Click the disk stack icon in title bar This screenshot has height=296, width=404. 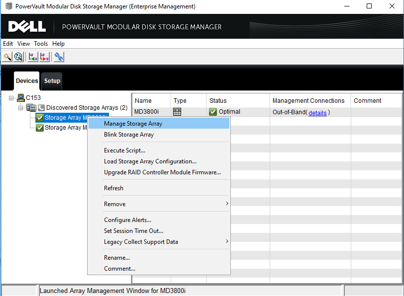9,6
